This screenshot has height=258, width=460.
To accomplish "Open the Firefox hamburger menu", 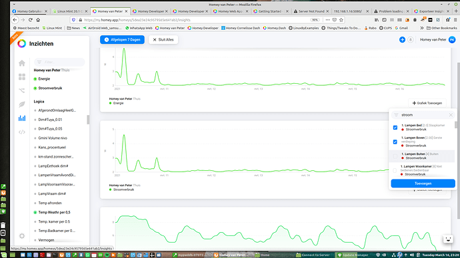I will coord(455,20).
